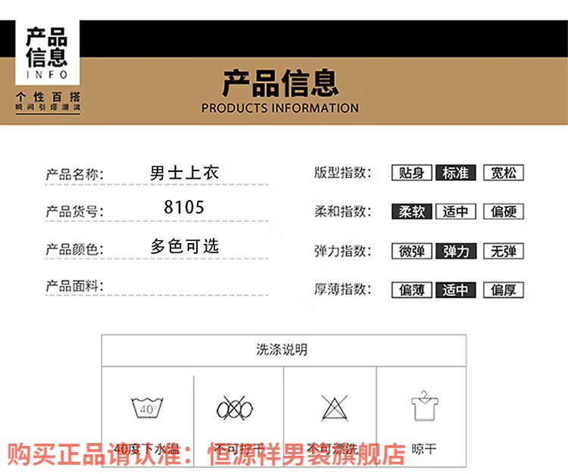This screenshot has height=474, width=568.
Task: Select the 贴身 fit option
Action: pos(412,173)
